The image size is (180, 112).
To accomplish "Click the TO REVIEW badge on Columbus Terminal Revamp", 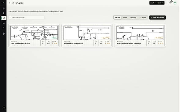I will [x=159, y=38].
